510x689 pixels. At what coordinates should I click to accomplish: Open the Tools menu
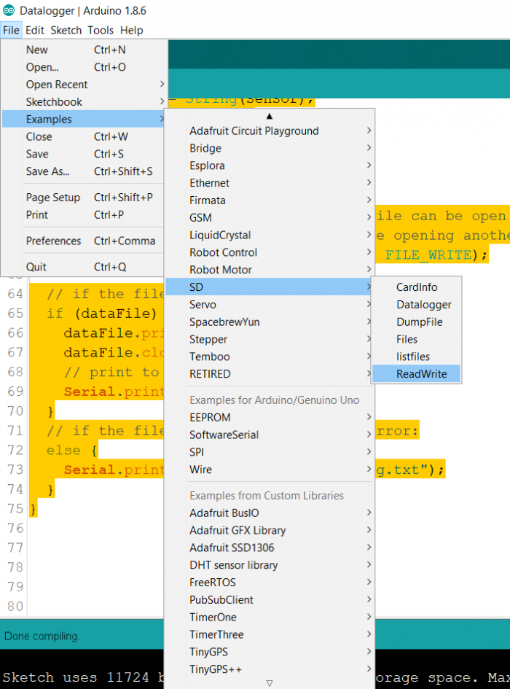101,31
